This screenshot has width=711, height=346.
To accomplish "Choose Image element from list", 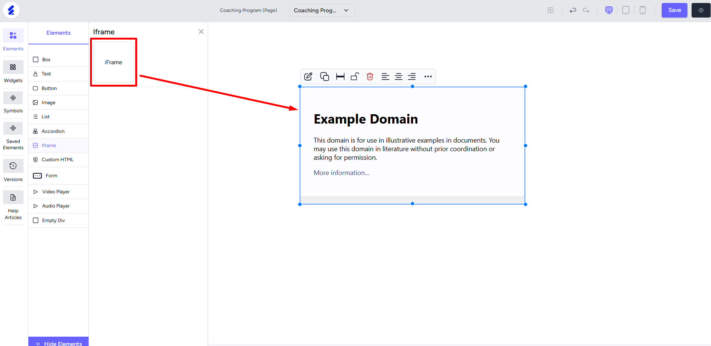I will tap(58, 103).
